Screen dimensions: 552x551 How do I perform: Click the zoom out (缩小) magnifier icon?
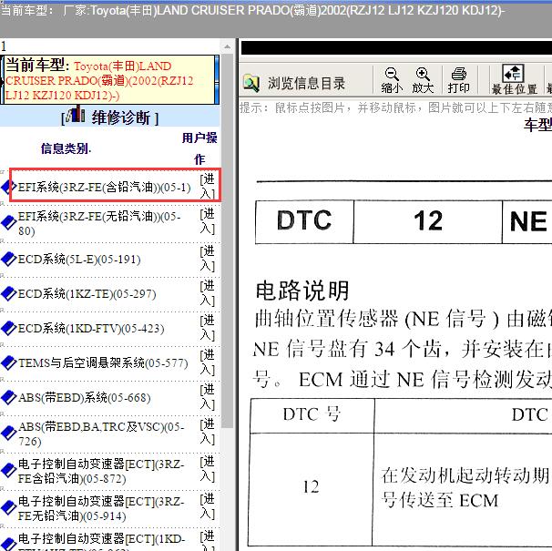[x=392, y=74]
